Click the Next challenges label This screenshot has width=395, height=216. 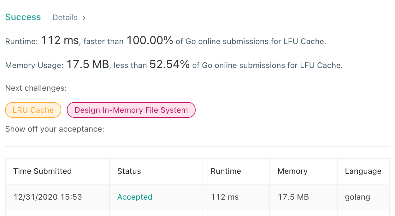(x=36, y=88)
